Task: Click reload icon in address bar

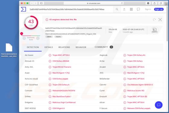Action: tap(122, 3)
